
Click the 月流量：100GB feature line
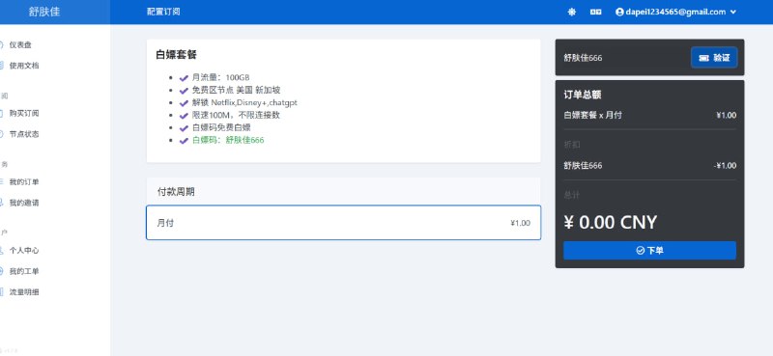[x=221, y=77]
